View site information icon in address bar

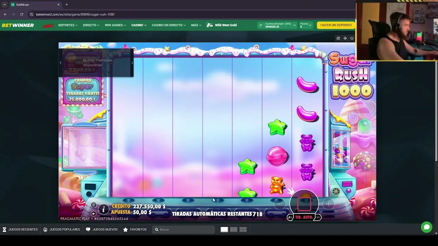(x=31, y=14)
